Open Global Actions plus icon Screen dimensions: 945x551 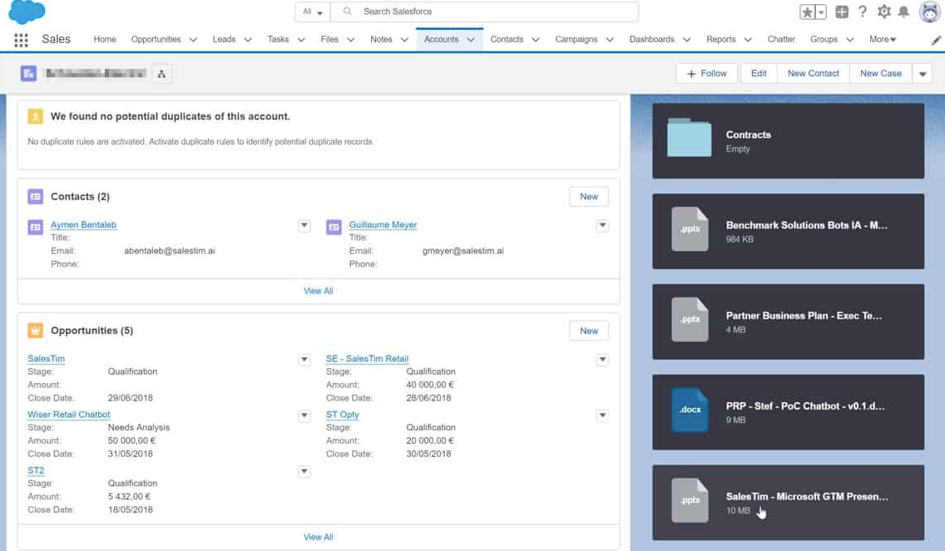[842, 12]
